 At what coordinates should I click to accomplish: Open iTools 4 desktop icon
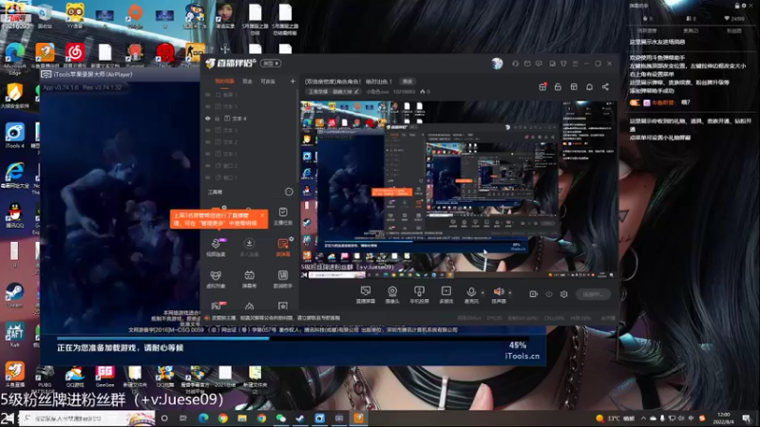click(x=14, y=136)
